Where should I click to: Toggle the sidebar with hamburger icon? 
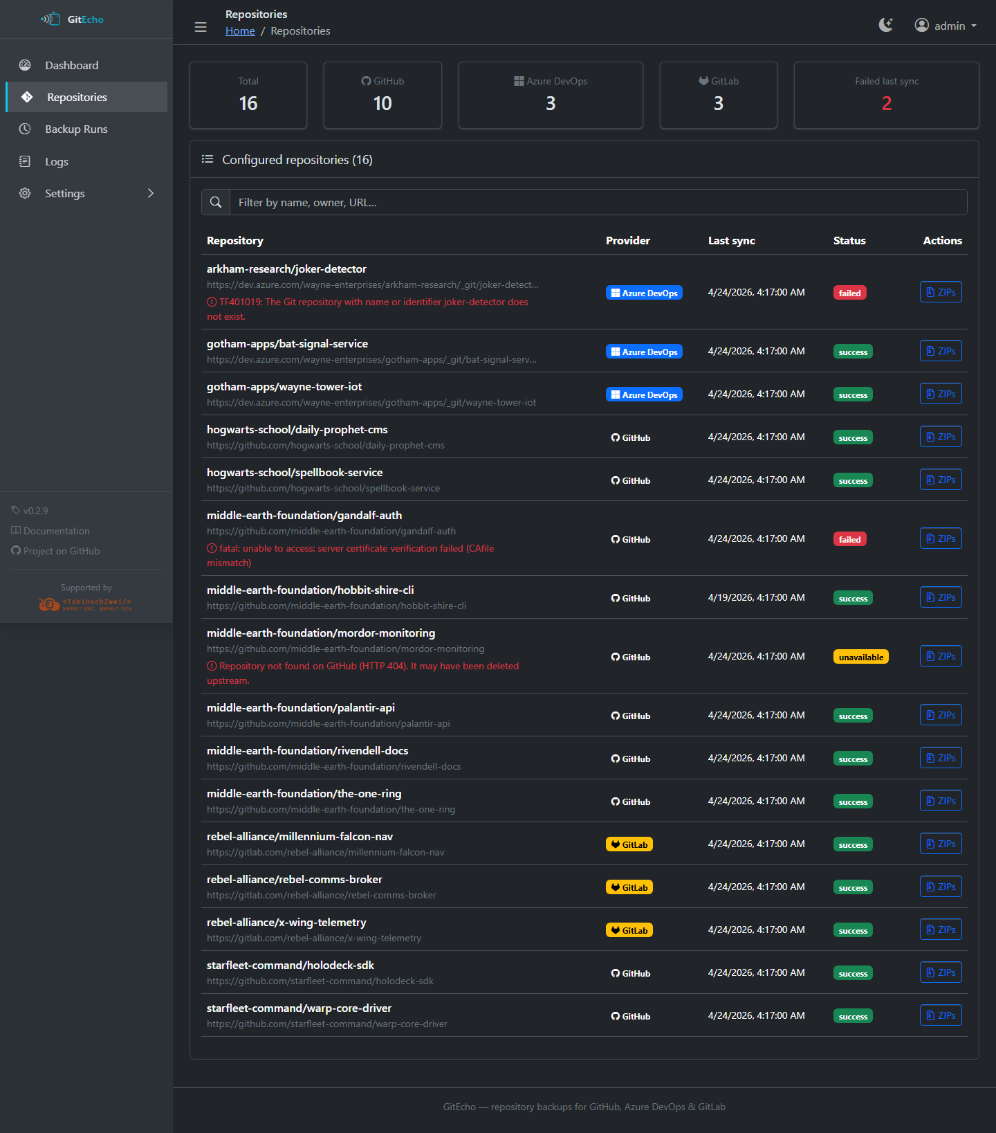pos(201,27)
